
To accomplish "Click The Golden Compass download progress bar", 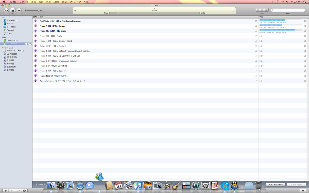I will [x=280, y=20].
